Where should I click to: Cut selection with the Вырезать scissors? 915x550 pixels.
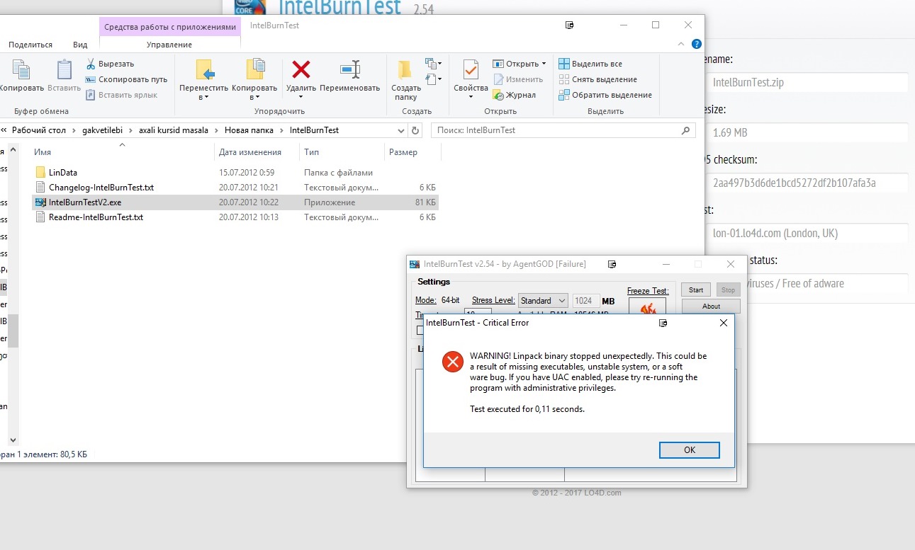(111, 64)
